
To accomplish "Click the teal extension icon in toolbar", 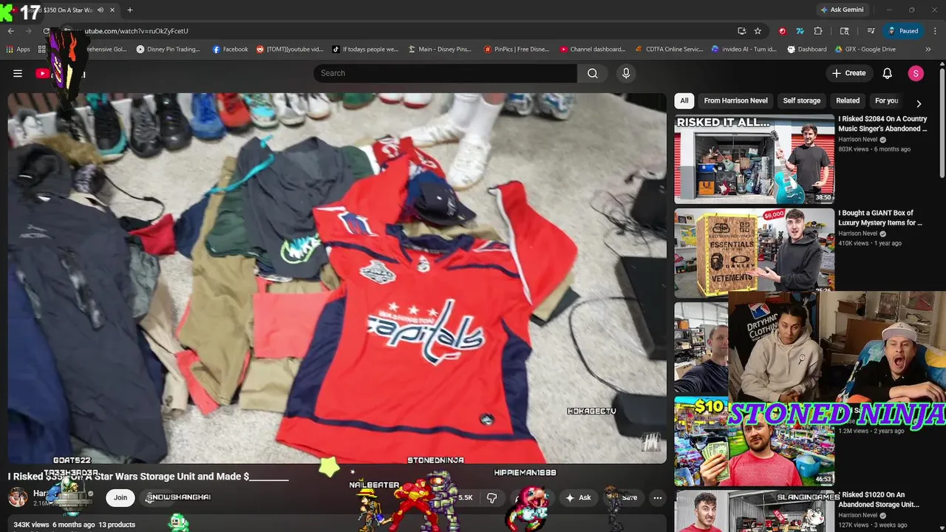I will pos(800,31).
